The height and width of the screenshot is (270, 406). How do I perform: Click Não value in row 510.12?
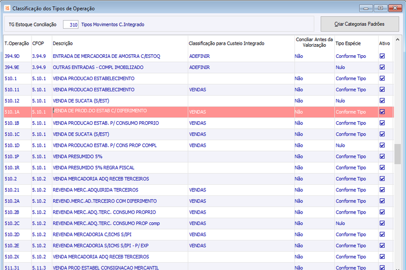pyautogui.click(x=298, y=100)
